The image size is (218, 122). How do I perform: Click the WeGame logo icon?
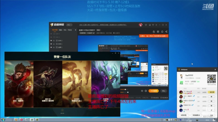[x=179, y=69]
